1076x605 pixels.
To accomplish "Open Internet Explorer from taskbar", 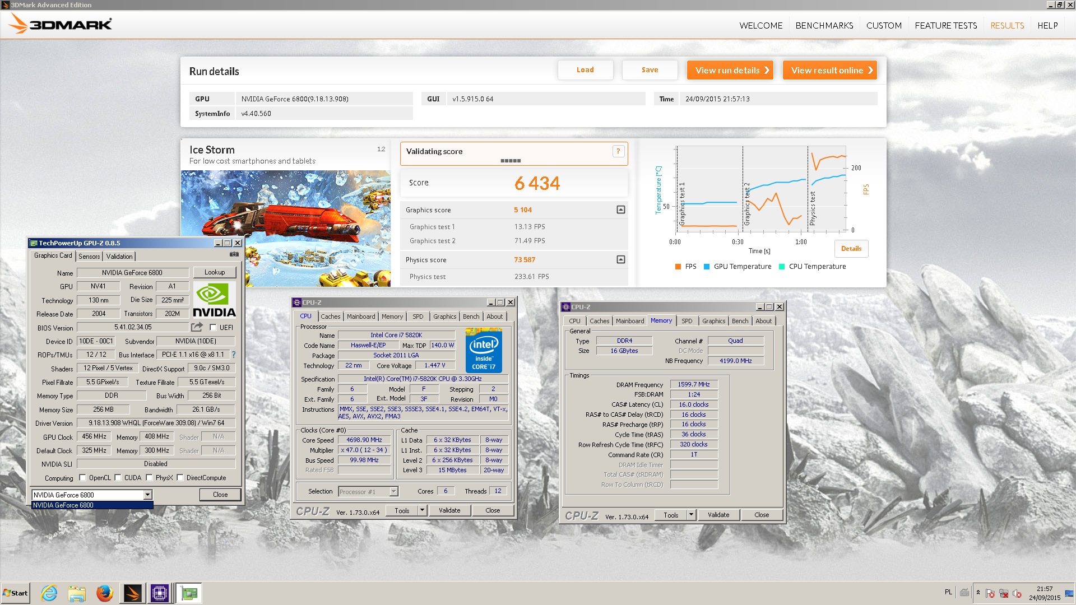I will coord(49,593).
